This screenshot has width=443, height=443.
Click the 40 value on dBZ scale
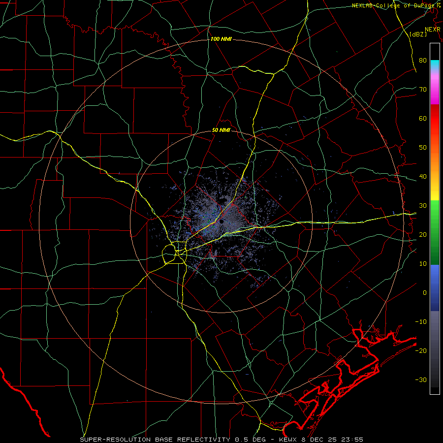click(x=423, y=177)
